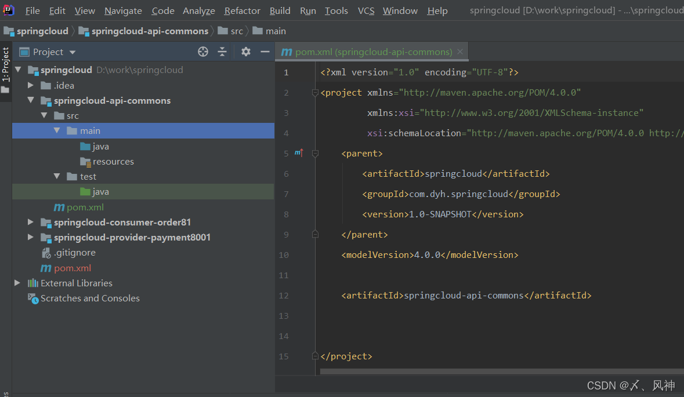The width and height of the screenshot is (684, 397).
Task: Select springcloud-api-commons module folder icon
Action: [x=46, y=101]
